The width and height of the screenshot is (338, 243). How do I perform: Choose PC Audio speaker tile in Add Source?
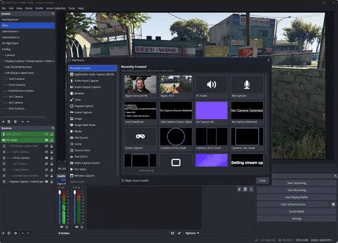click(x=211, y=87)
